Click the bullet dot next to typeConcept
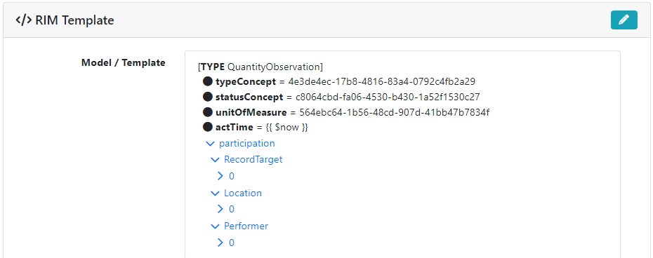This screenshot has width=653, height=258. [x=208, y=81]
